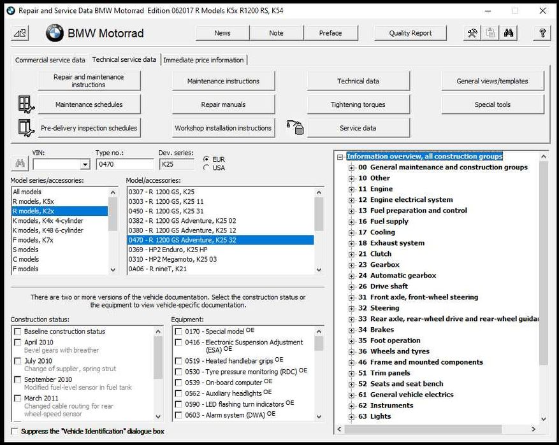Open Repair manuals

[x=224, y=104]
